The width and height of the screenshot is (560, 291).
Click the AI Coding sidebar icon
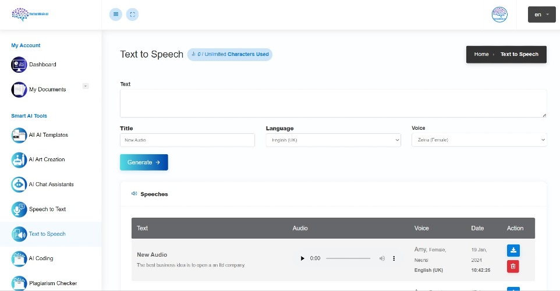point(19,259)
